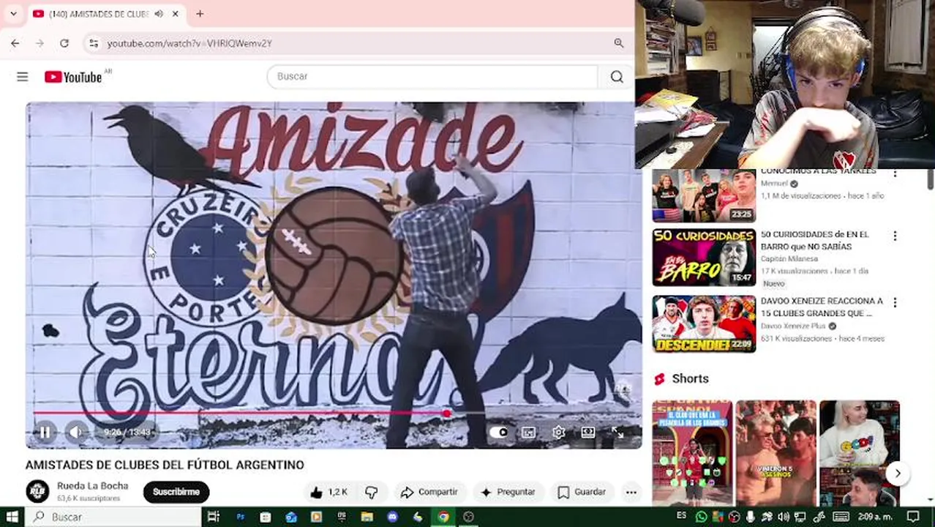
Task: Click the Capitán Milanesa channel name
Action: tap(789, 258)
